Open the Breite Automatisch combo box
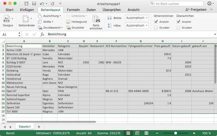 point(137,18)
